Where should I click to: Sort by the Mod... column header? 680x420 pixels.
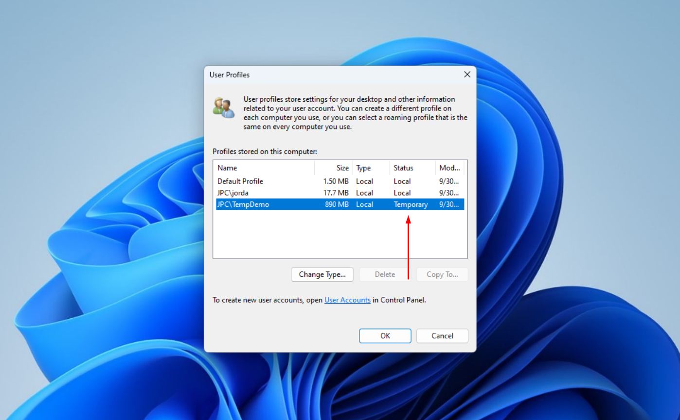coord(449,168)
